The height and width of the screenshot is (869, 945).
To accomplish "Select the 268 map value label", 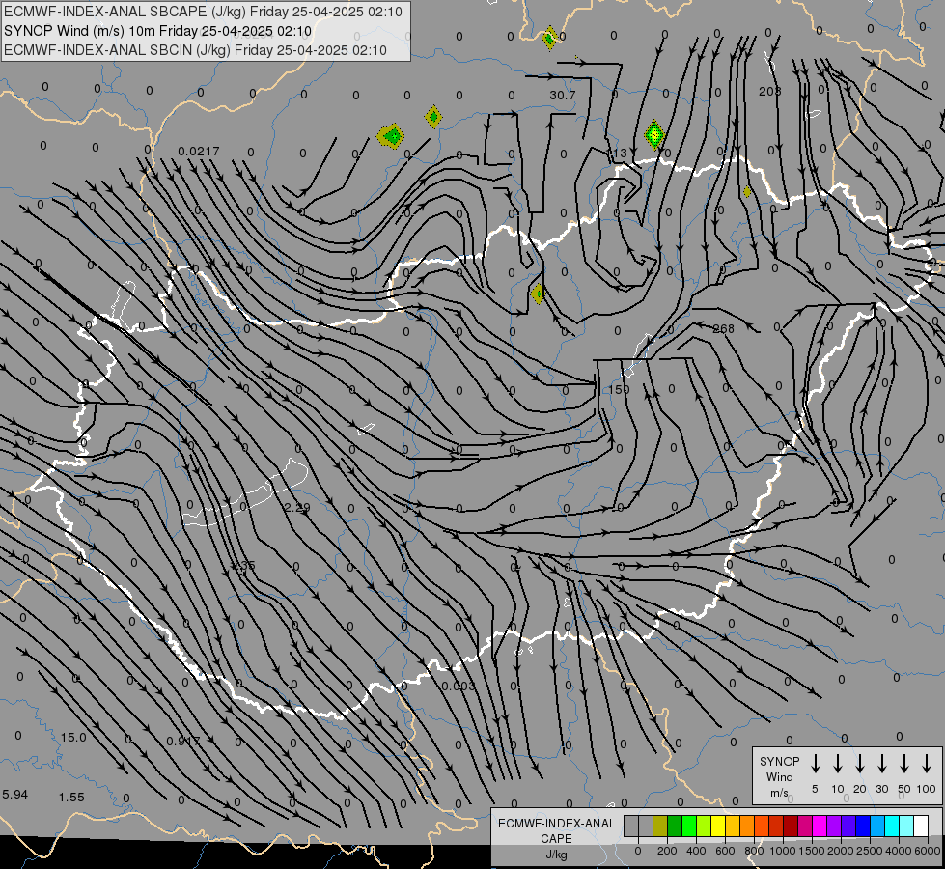I will [723, 328].
